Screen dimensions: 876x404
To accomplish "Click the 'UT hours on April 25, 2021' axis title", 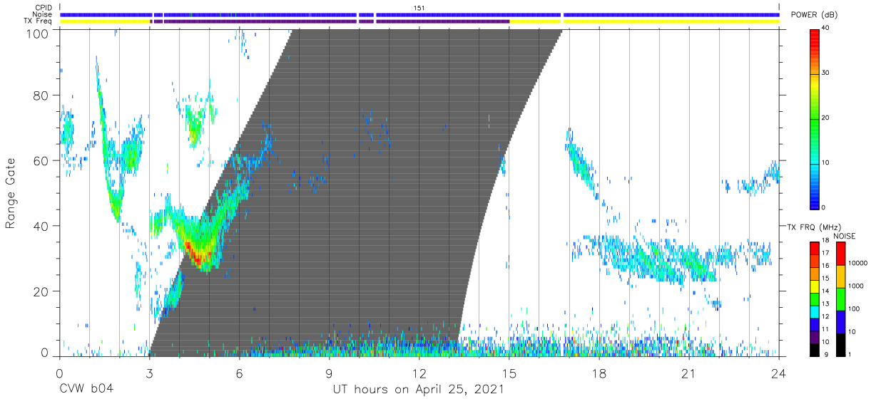I will tap(419, 390).
